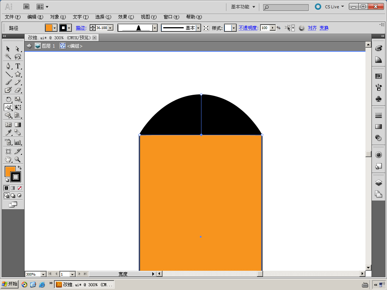Screen dimensions: 387x290
Task: Open the 对象 menu
Action: (57, 17)
